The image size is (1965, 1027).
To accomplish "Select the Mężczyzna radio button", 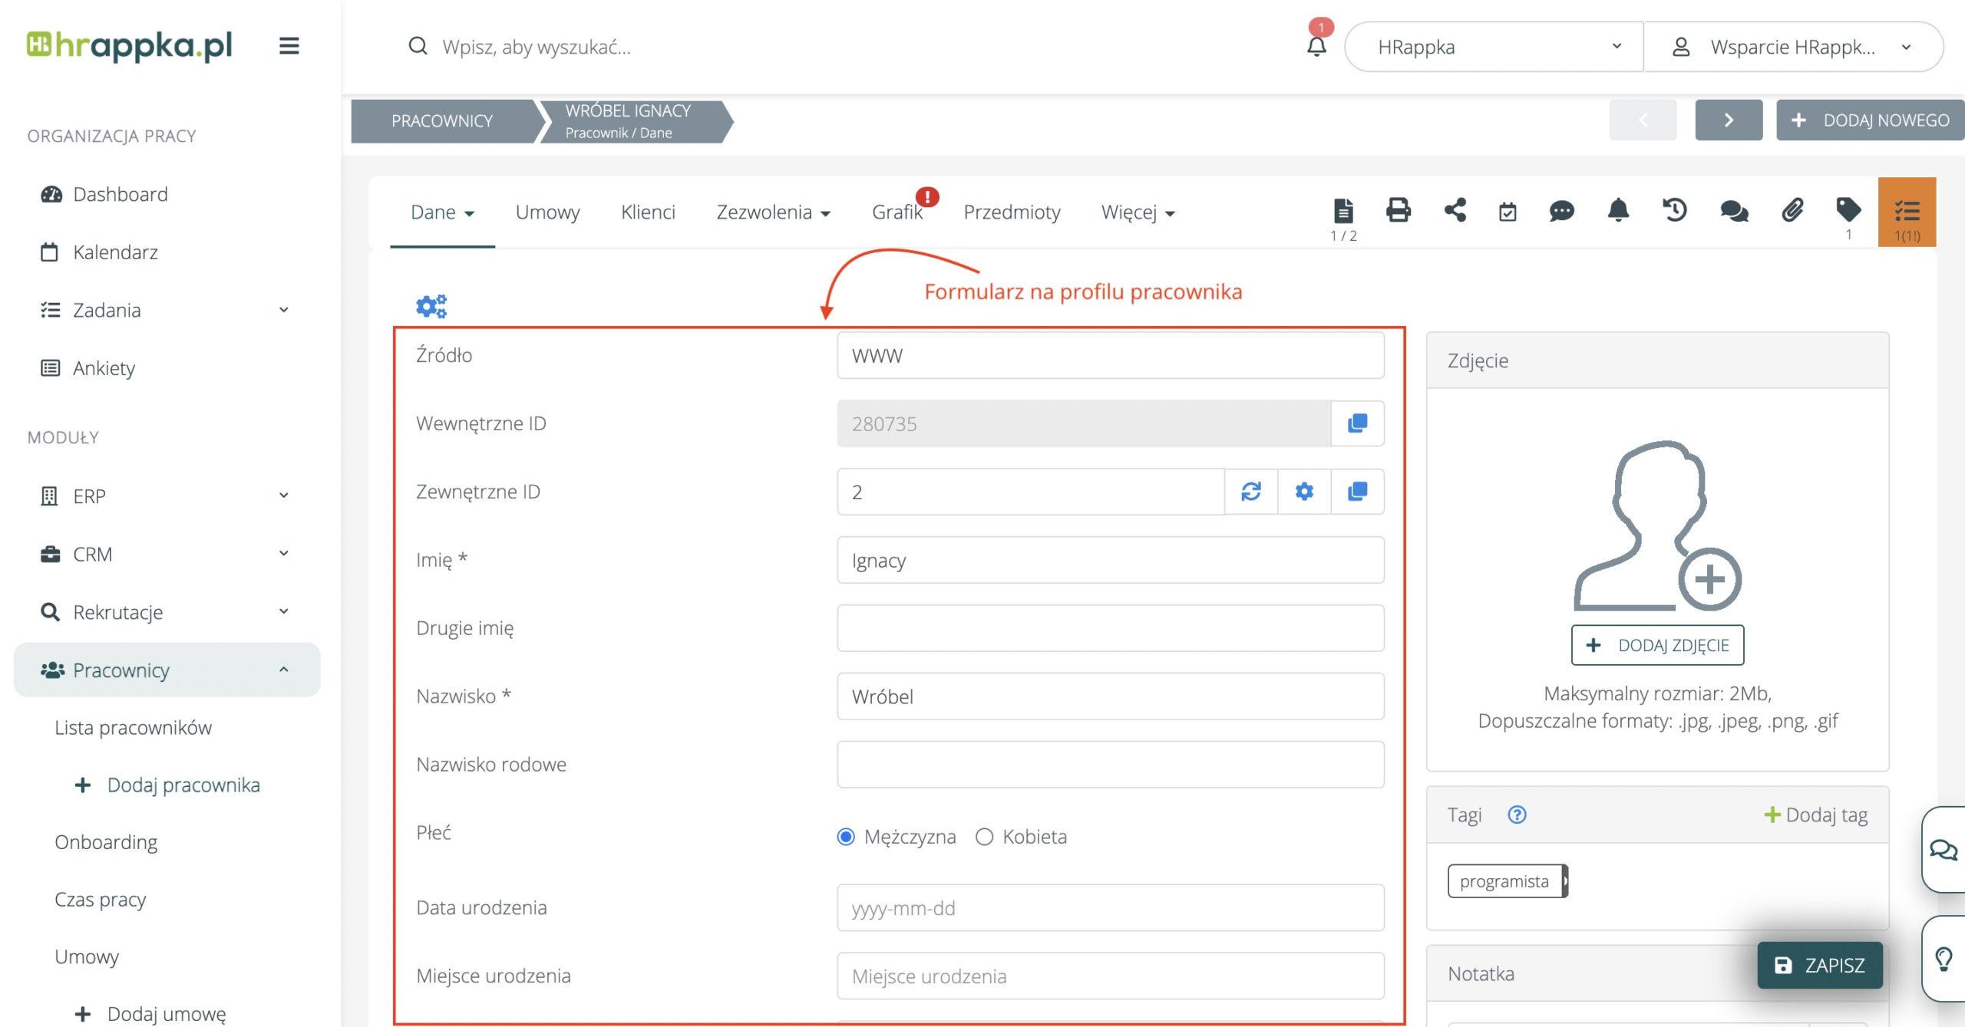I will [846, 837].
